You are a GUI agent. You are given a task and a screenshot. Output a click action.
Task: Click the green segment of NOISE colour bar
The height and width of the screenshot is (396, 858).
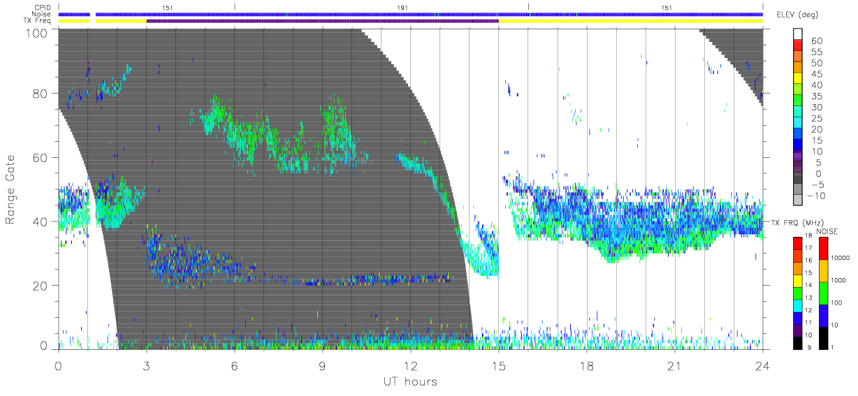[x=823, y=293]
